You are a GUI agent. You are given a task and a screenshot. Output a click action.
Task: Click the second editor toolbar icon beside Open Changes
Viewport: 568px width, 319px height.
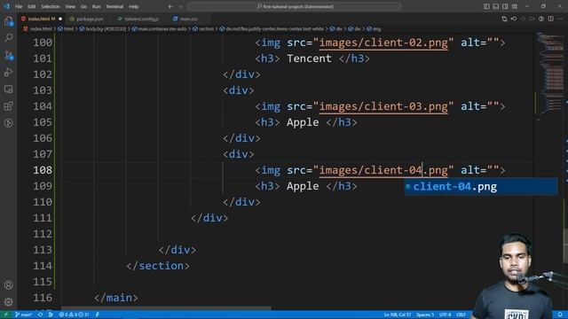(x=514, y=19)
